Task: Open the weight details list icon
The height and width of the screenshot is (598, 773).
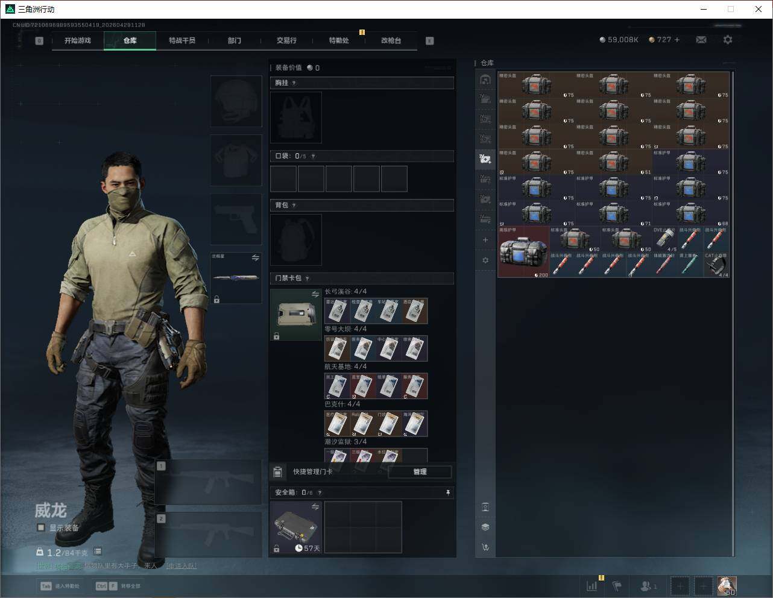Action: click(98, 552)
